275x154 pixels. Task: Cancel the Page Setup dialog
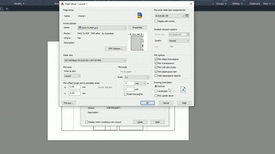tap(166, 103)
